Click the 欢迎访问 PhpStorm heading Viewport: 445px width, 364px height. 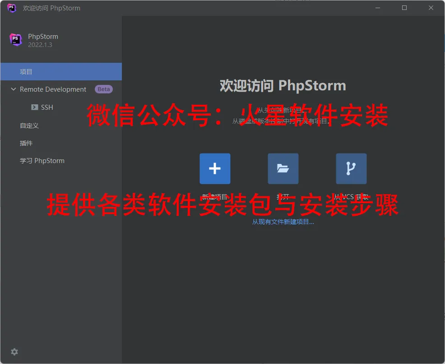(x=283, y=86)
